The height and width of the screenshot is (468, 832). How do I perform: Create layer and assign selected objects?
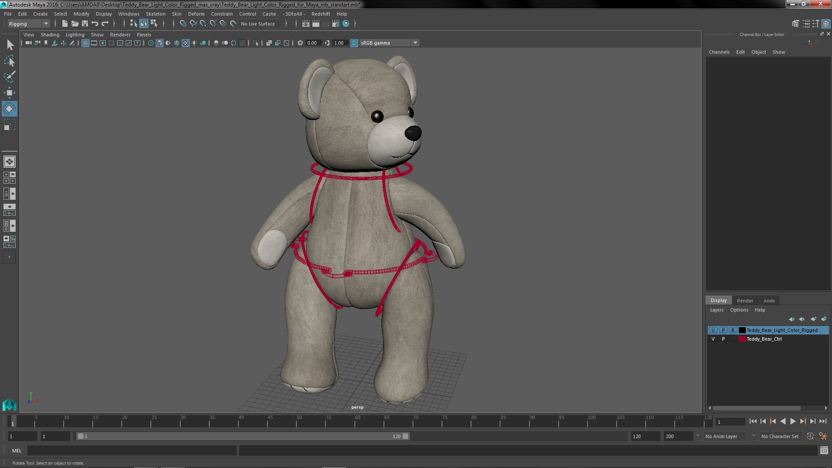pos(824,319)
